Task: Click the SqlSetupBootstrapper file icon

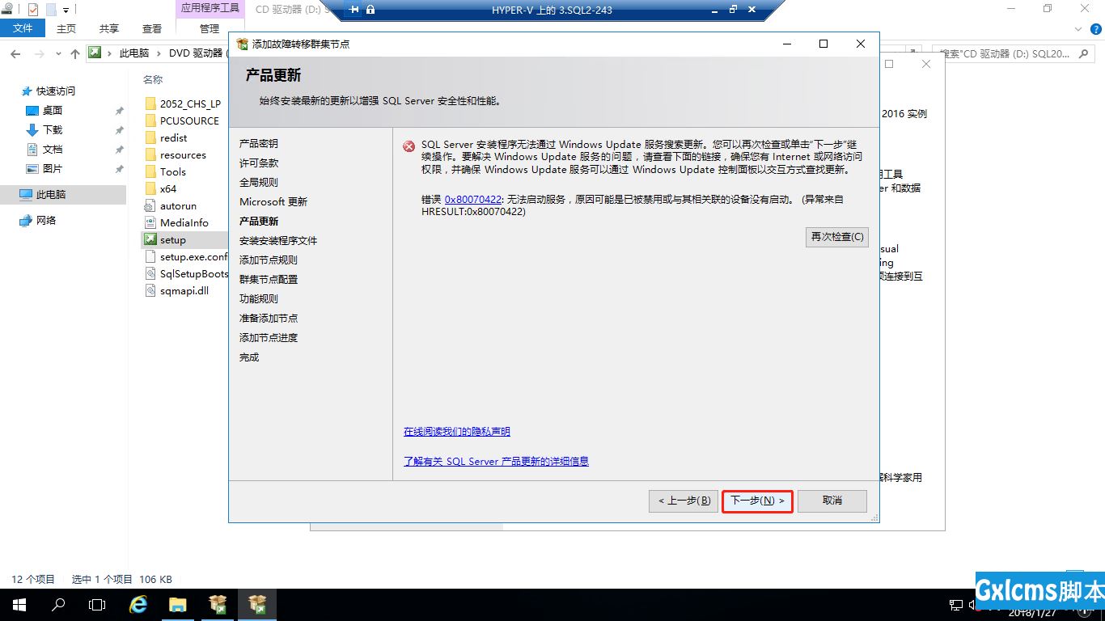Action: tap(150, 273)
